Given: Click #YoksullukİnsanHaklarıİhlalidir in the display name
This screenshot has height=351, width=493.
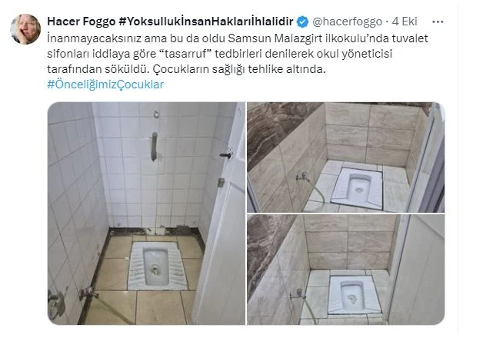Looking at the screenshot, I should pos(206,22).
